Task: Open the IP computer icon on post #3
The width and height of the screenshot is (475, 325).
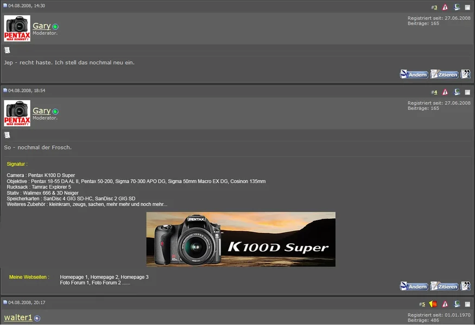Action: click(457, 7)
